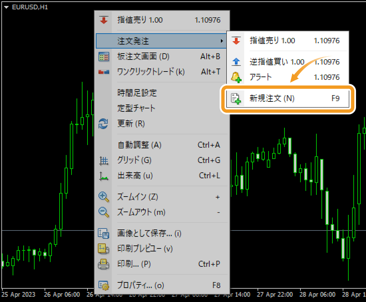Click the printer icon
366x302 pixels.
103,264
